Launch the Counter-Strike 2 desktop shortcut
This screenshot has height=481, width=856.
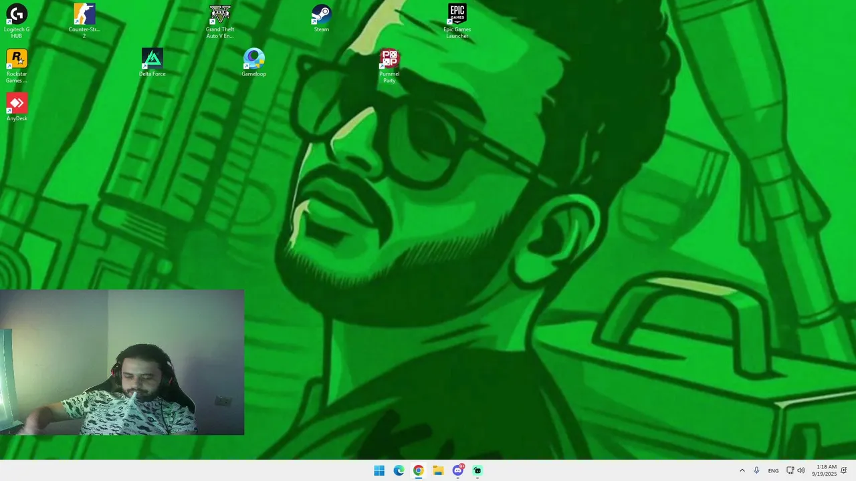tap(84, 21)
